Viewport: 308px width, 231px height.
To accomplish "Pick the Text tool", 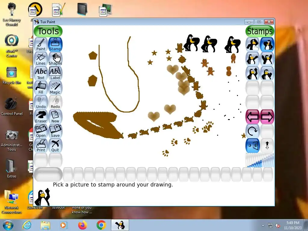I will [41, 73].
